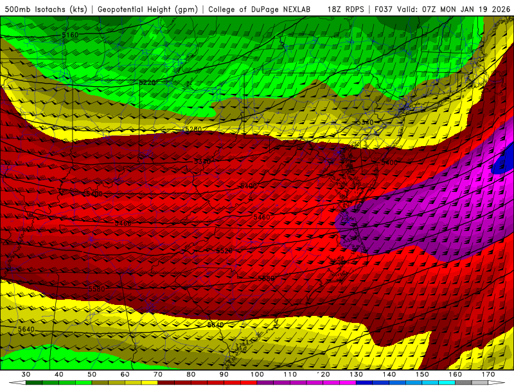514x386 pixels.
Task: Click the 80 tick label on the color scale
Action: (x=191, y=374)
